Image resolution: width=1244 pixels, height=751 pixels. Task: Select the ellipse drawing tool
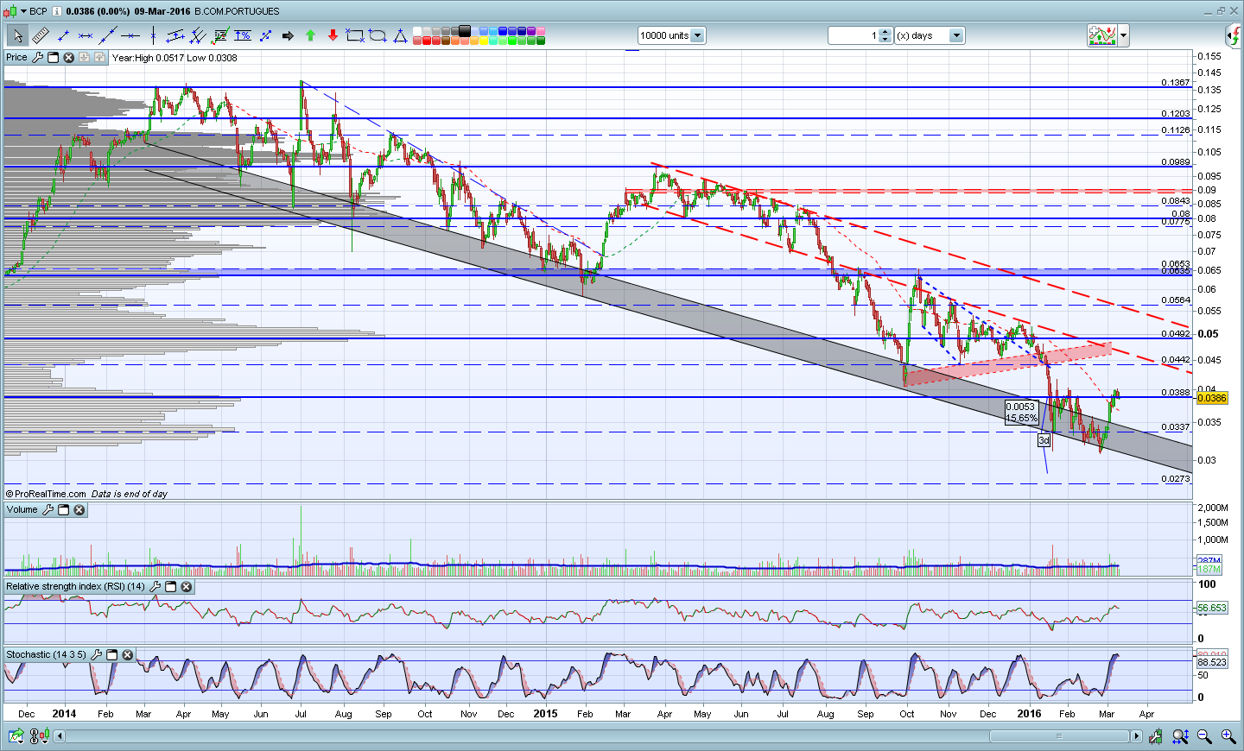(378, 35)
